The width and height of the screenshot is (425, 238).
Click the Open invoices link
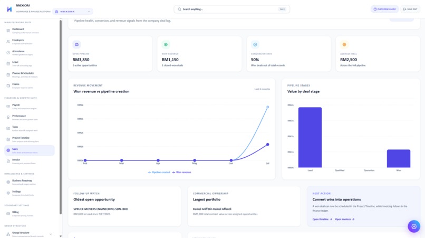tap(345, 220)
